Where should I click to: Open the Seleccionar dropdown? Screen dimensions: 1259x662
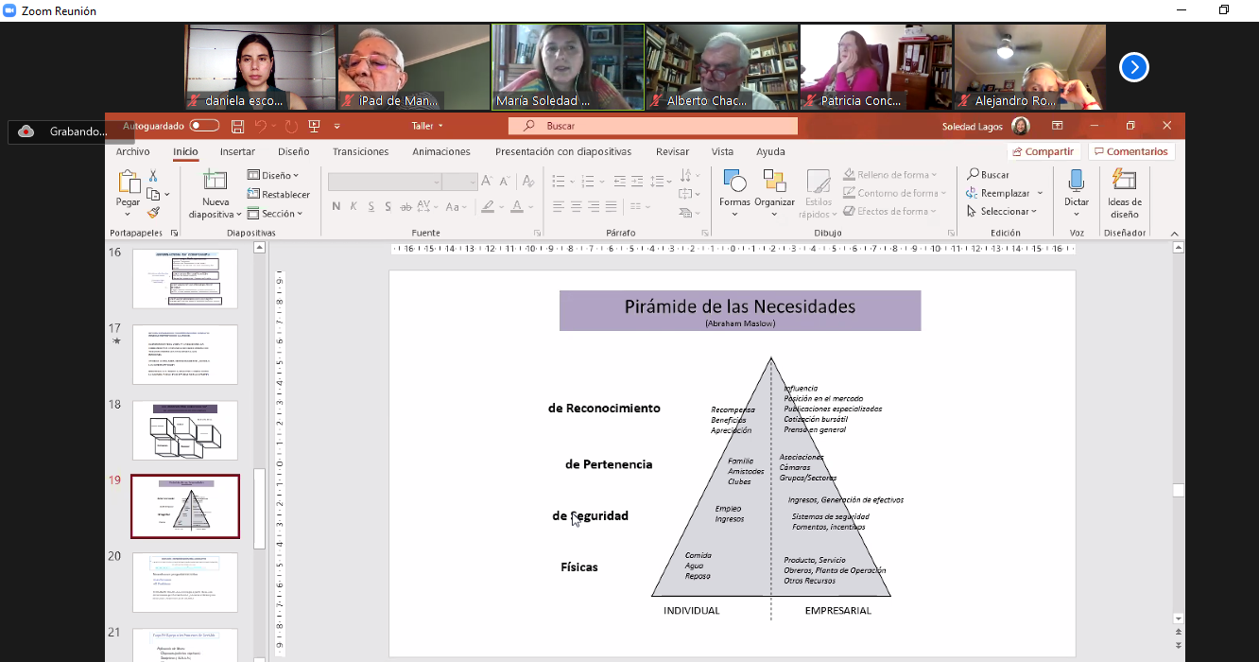(x=1002, y=211)
